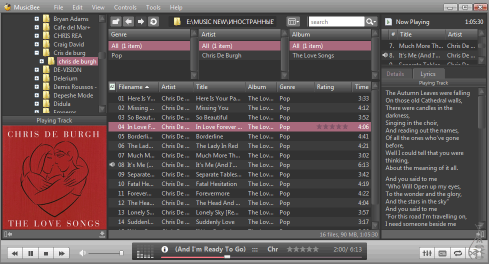
Task: Rate playing track in player bar stars
Action: click(x=302, y=249)
